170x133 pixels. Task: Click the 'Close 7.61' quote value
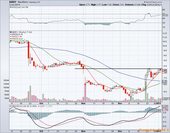(x=118, y=5)
